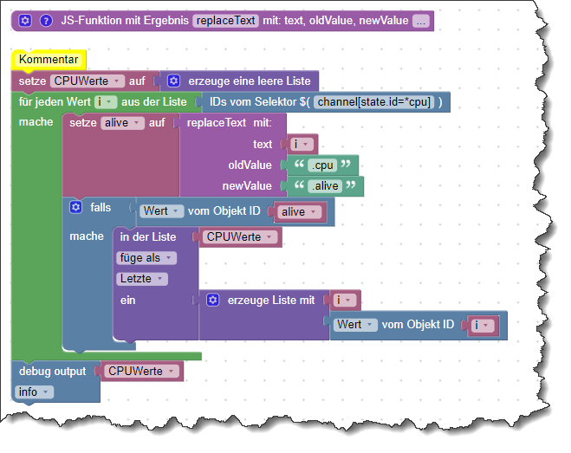
Task: Open the i dropdown next to text parameter
Action: click(x=302, y=144)
